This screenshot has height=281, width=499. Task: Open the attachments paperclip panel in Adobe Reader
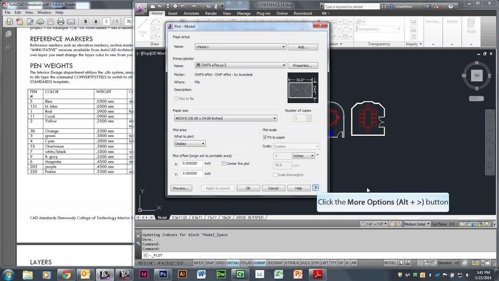pyautogui.click(x=8, y=47)
